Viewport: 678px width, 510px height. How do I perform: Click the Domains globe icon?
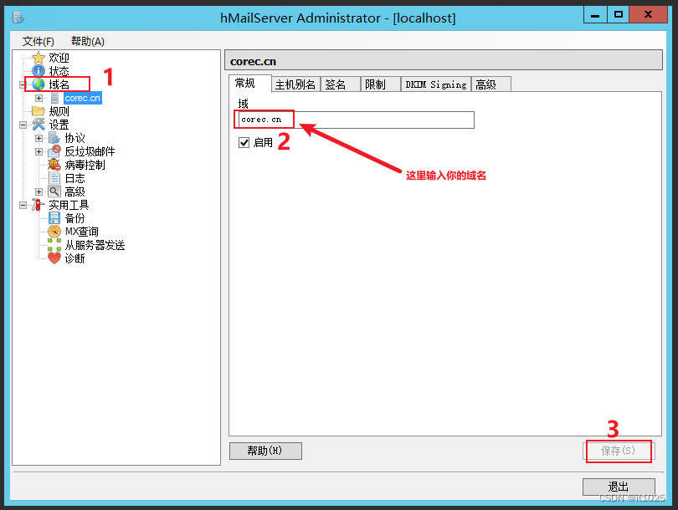[x=39, y=84]
